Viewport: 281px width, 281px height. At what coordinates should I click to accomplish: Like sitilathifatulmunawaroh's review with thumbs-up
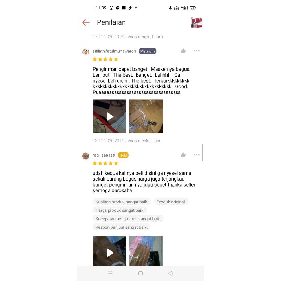pos(183,51)
